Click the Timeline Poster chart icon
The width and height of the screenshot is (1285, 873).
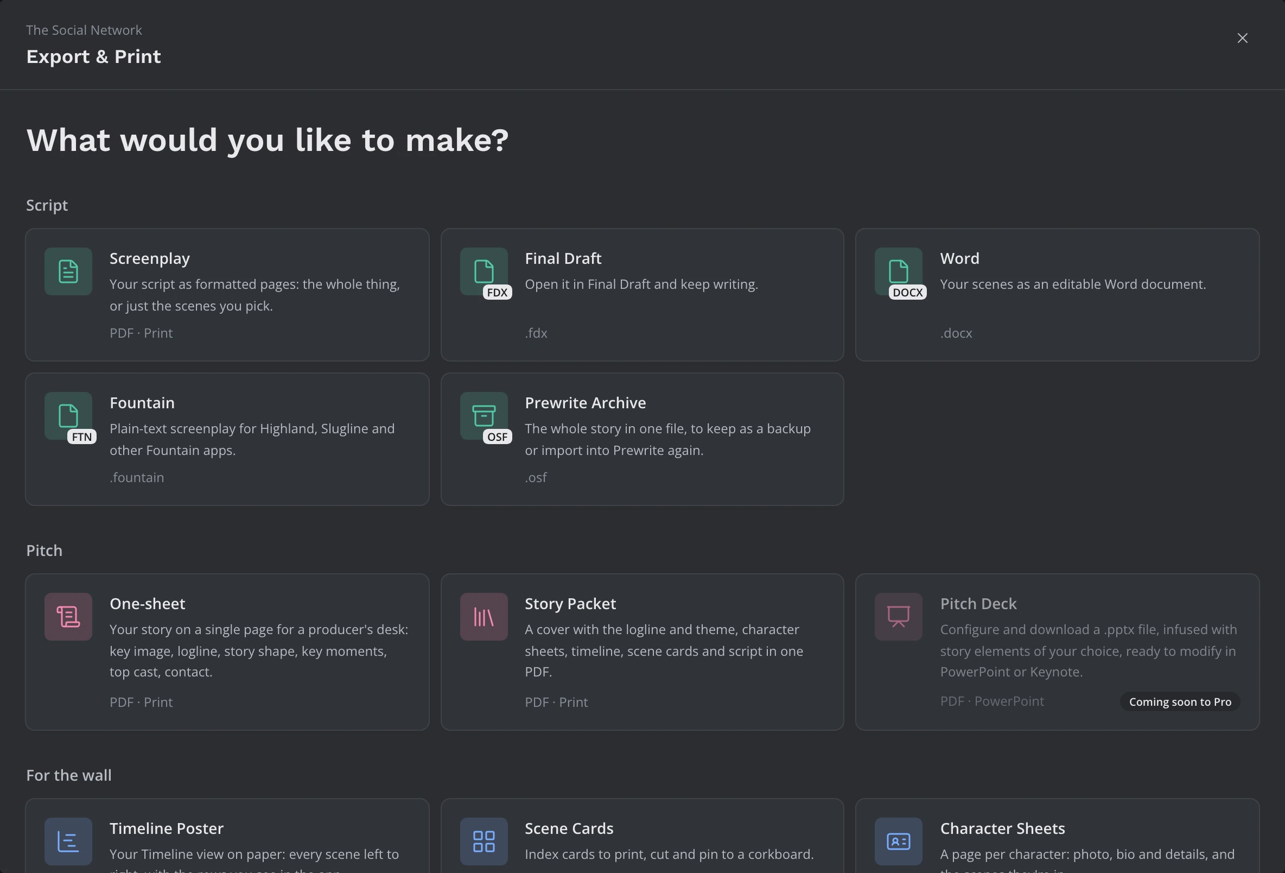tap(68, 841)
